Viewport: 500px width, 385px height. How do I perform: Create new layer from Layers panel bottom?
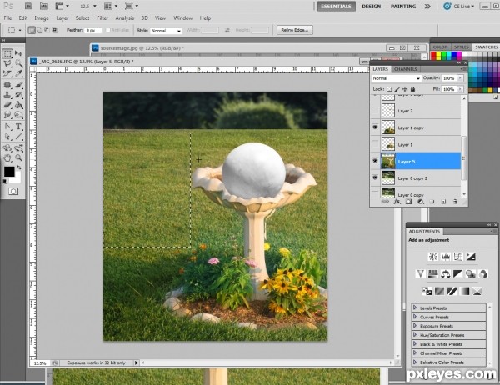[443, 202]
